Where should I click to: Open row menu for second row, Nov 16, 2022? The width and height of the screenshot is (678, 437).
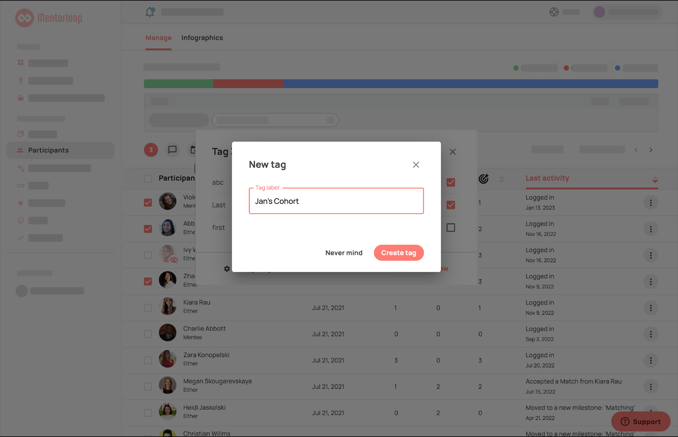pos(651,229)
